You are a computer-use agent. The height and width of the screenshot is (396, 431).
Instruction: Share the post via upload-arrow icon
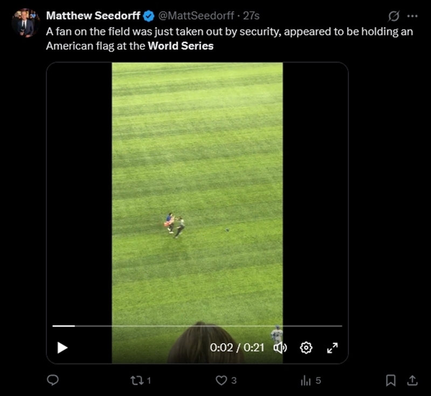pyautogui.click(x=412, y=380)
